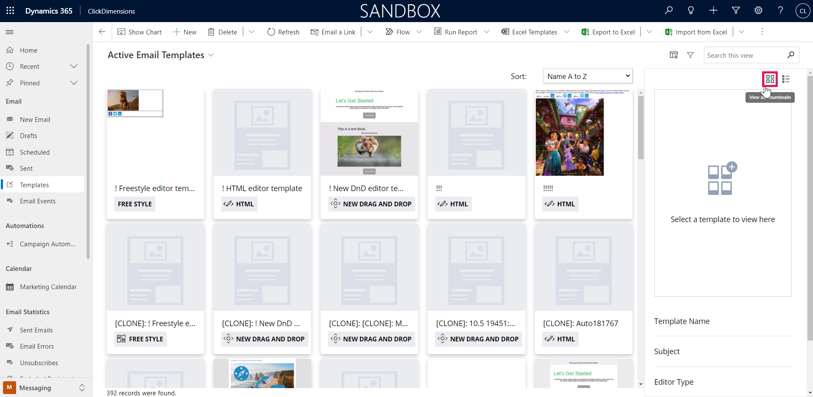Expand the Email a Link dropdown chevron
The height and width of the screenshot is (397, 813).
370,32
